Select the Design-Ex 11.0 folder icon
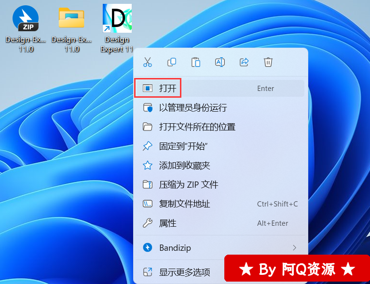Viewport: 370px width, 284px height. pyautogui.click(x=71, y=18)
